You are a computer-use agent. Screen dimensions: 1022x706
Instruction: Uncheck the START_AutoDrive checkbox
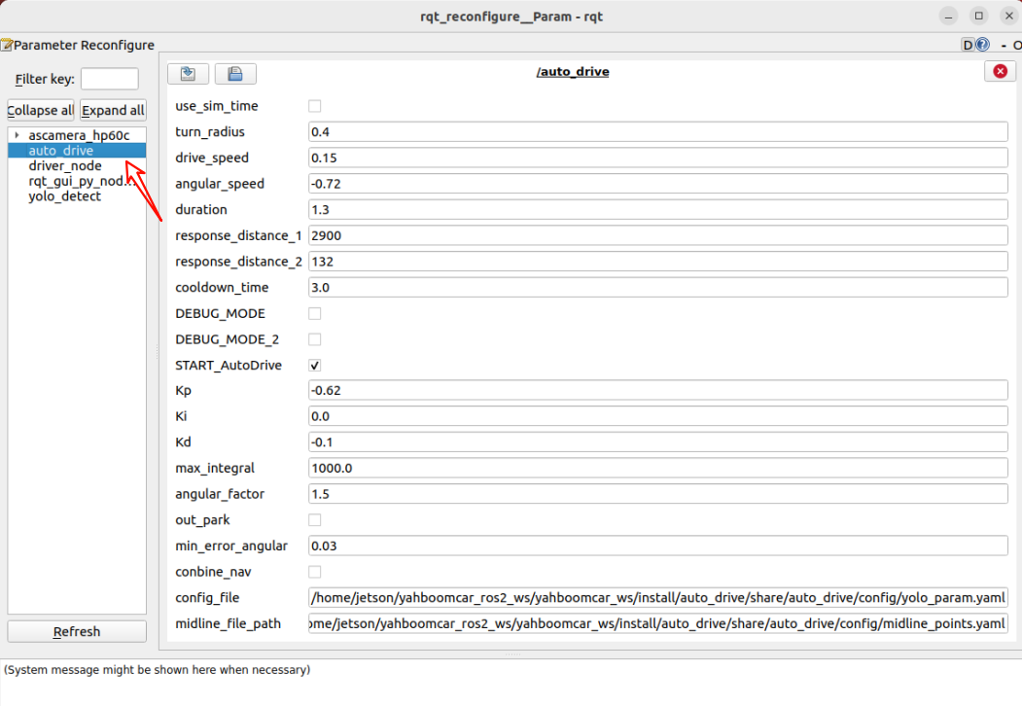[x=314, y=366]
